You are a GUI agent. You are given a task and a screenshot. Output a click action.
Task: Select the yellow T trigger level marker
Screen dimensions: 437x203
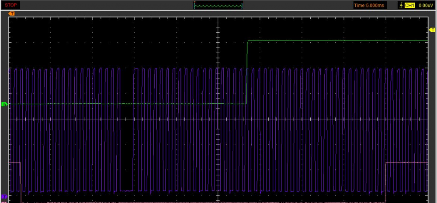pos(432,29)
